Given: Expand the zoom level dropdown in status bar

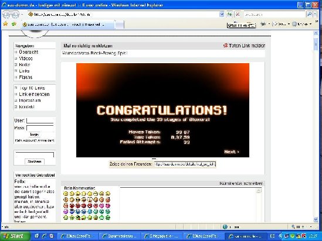Looking at the screenshot, I should pos(311,226).
